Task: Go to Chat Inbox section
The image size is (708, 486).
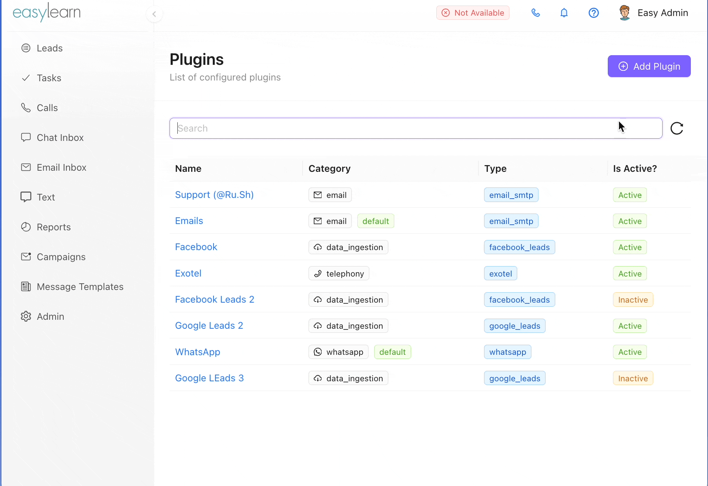Action: 60,138
